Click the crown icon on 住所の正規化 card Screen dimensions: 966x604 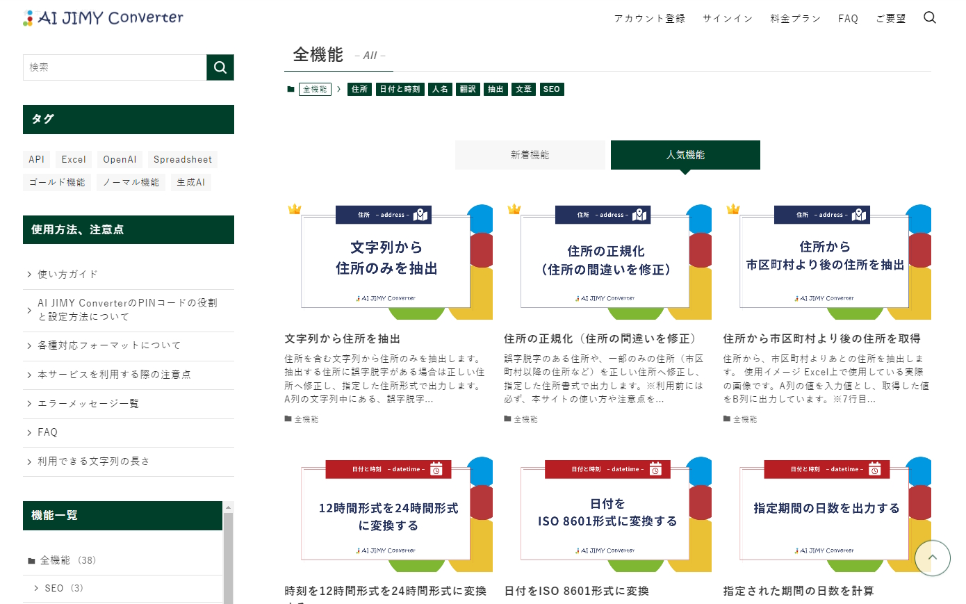514,208
